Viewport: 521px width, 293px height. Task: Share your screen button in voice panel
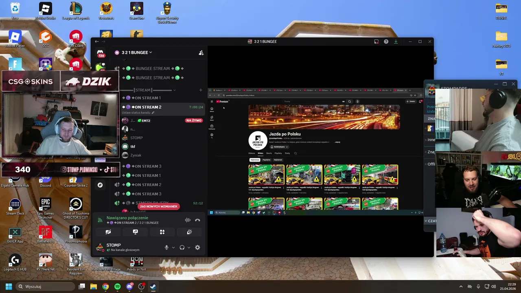coord(135,232)
